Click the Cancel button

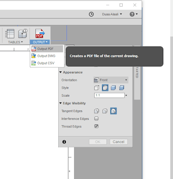(119, 142)
